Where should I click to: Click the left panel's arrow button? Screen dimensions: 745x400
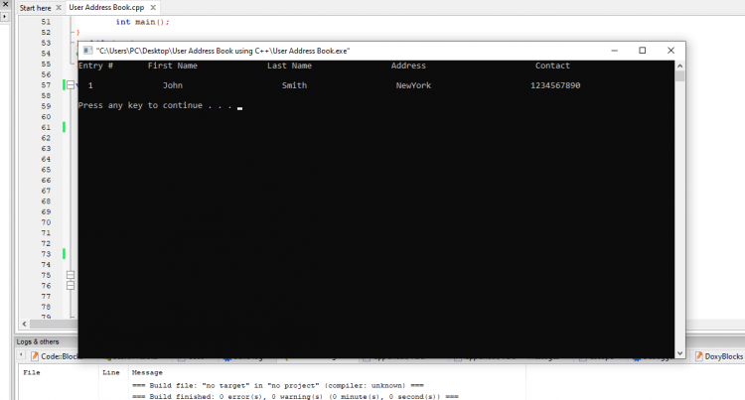pos(5,16)
